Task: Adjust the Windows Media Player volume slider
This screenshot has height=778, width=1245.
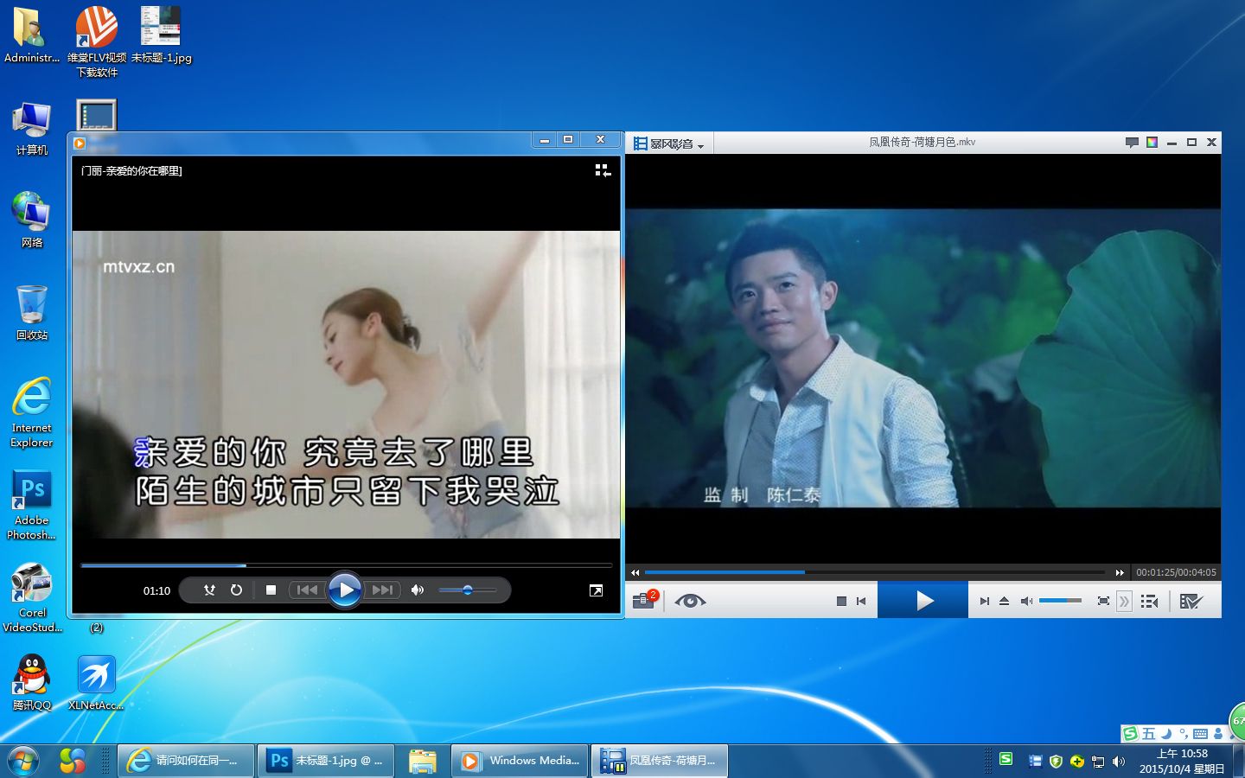Action: [468, 590]
